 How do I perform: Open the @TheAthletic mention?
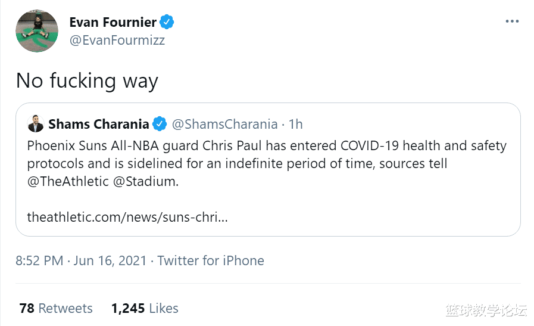pos(67,181)
